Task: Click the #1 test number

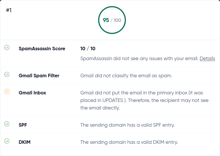Action: [x=9, y=10]
